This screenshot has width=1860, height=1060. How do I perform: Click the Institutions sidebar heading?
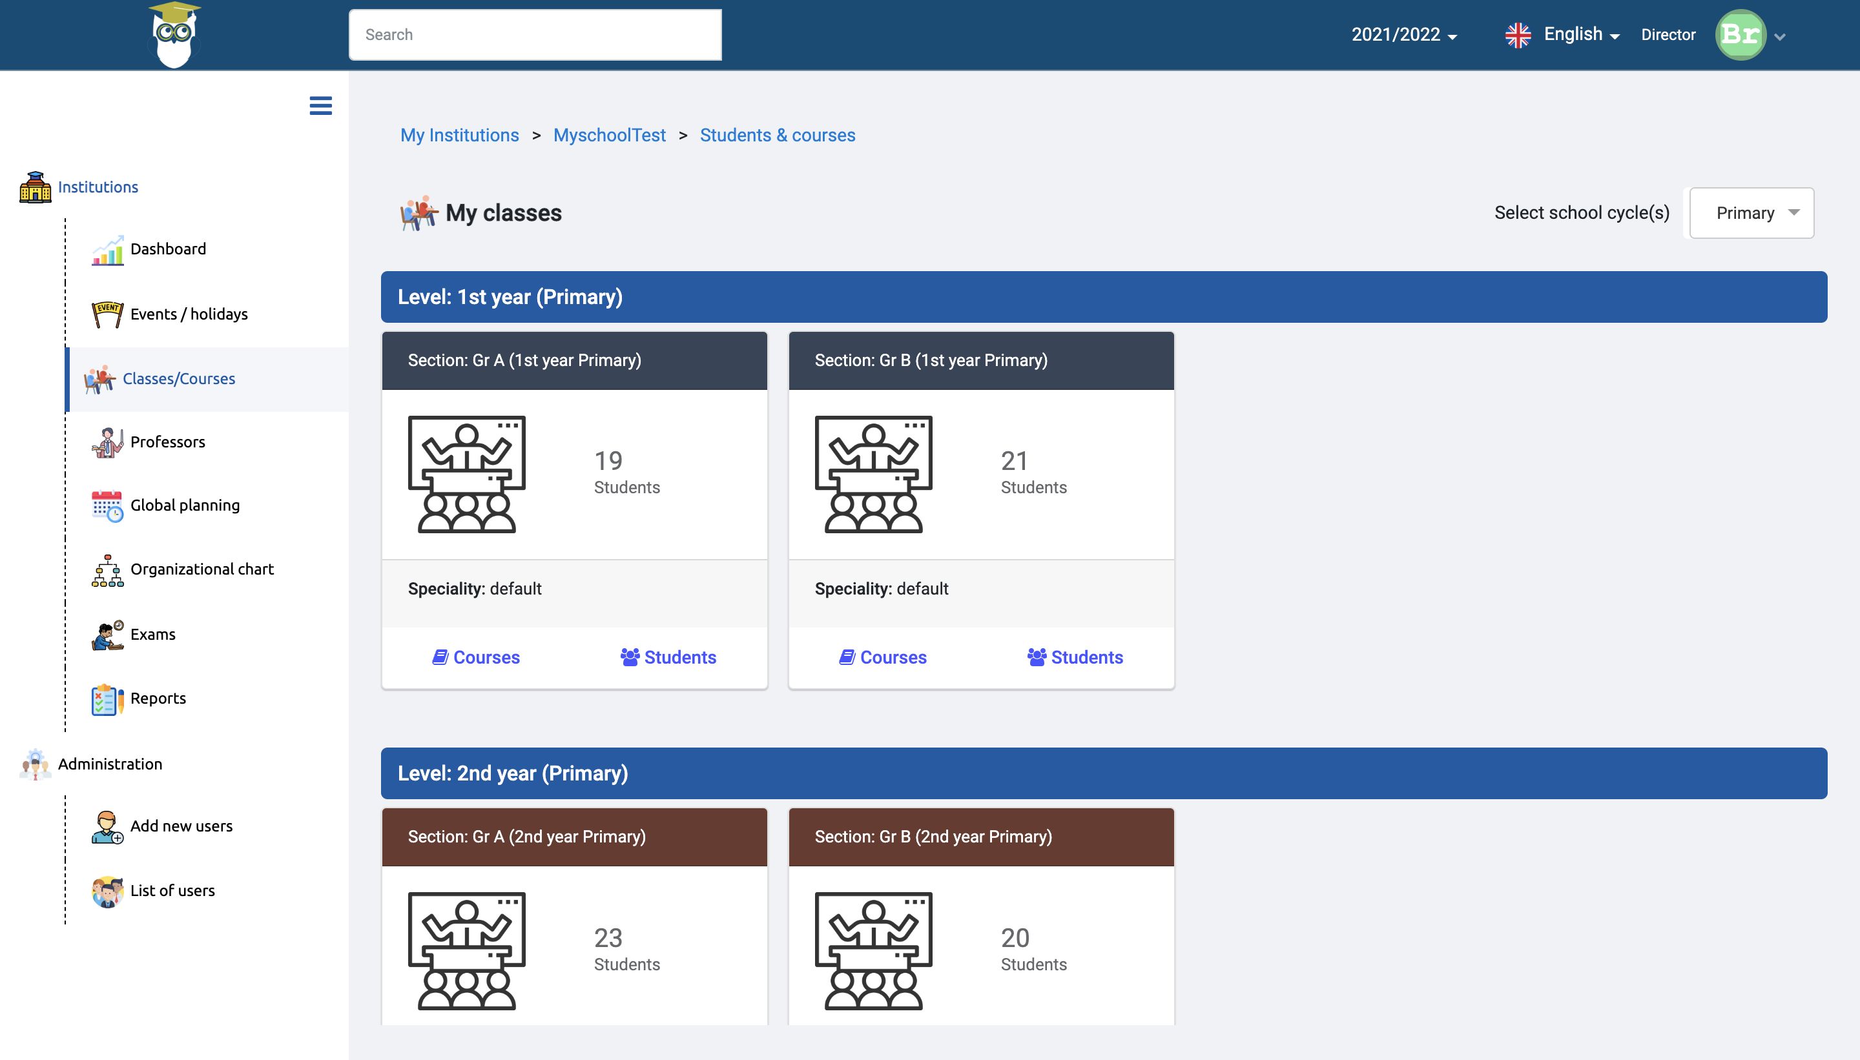coord(98,187)
